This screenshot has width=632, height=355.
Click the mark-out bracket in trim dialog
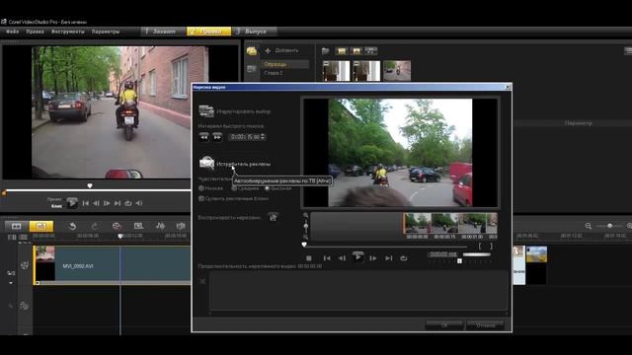pyautogui.click(x=492, y=246)
